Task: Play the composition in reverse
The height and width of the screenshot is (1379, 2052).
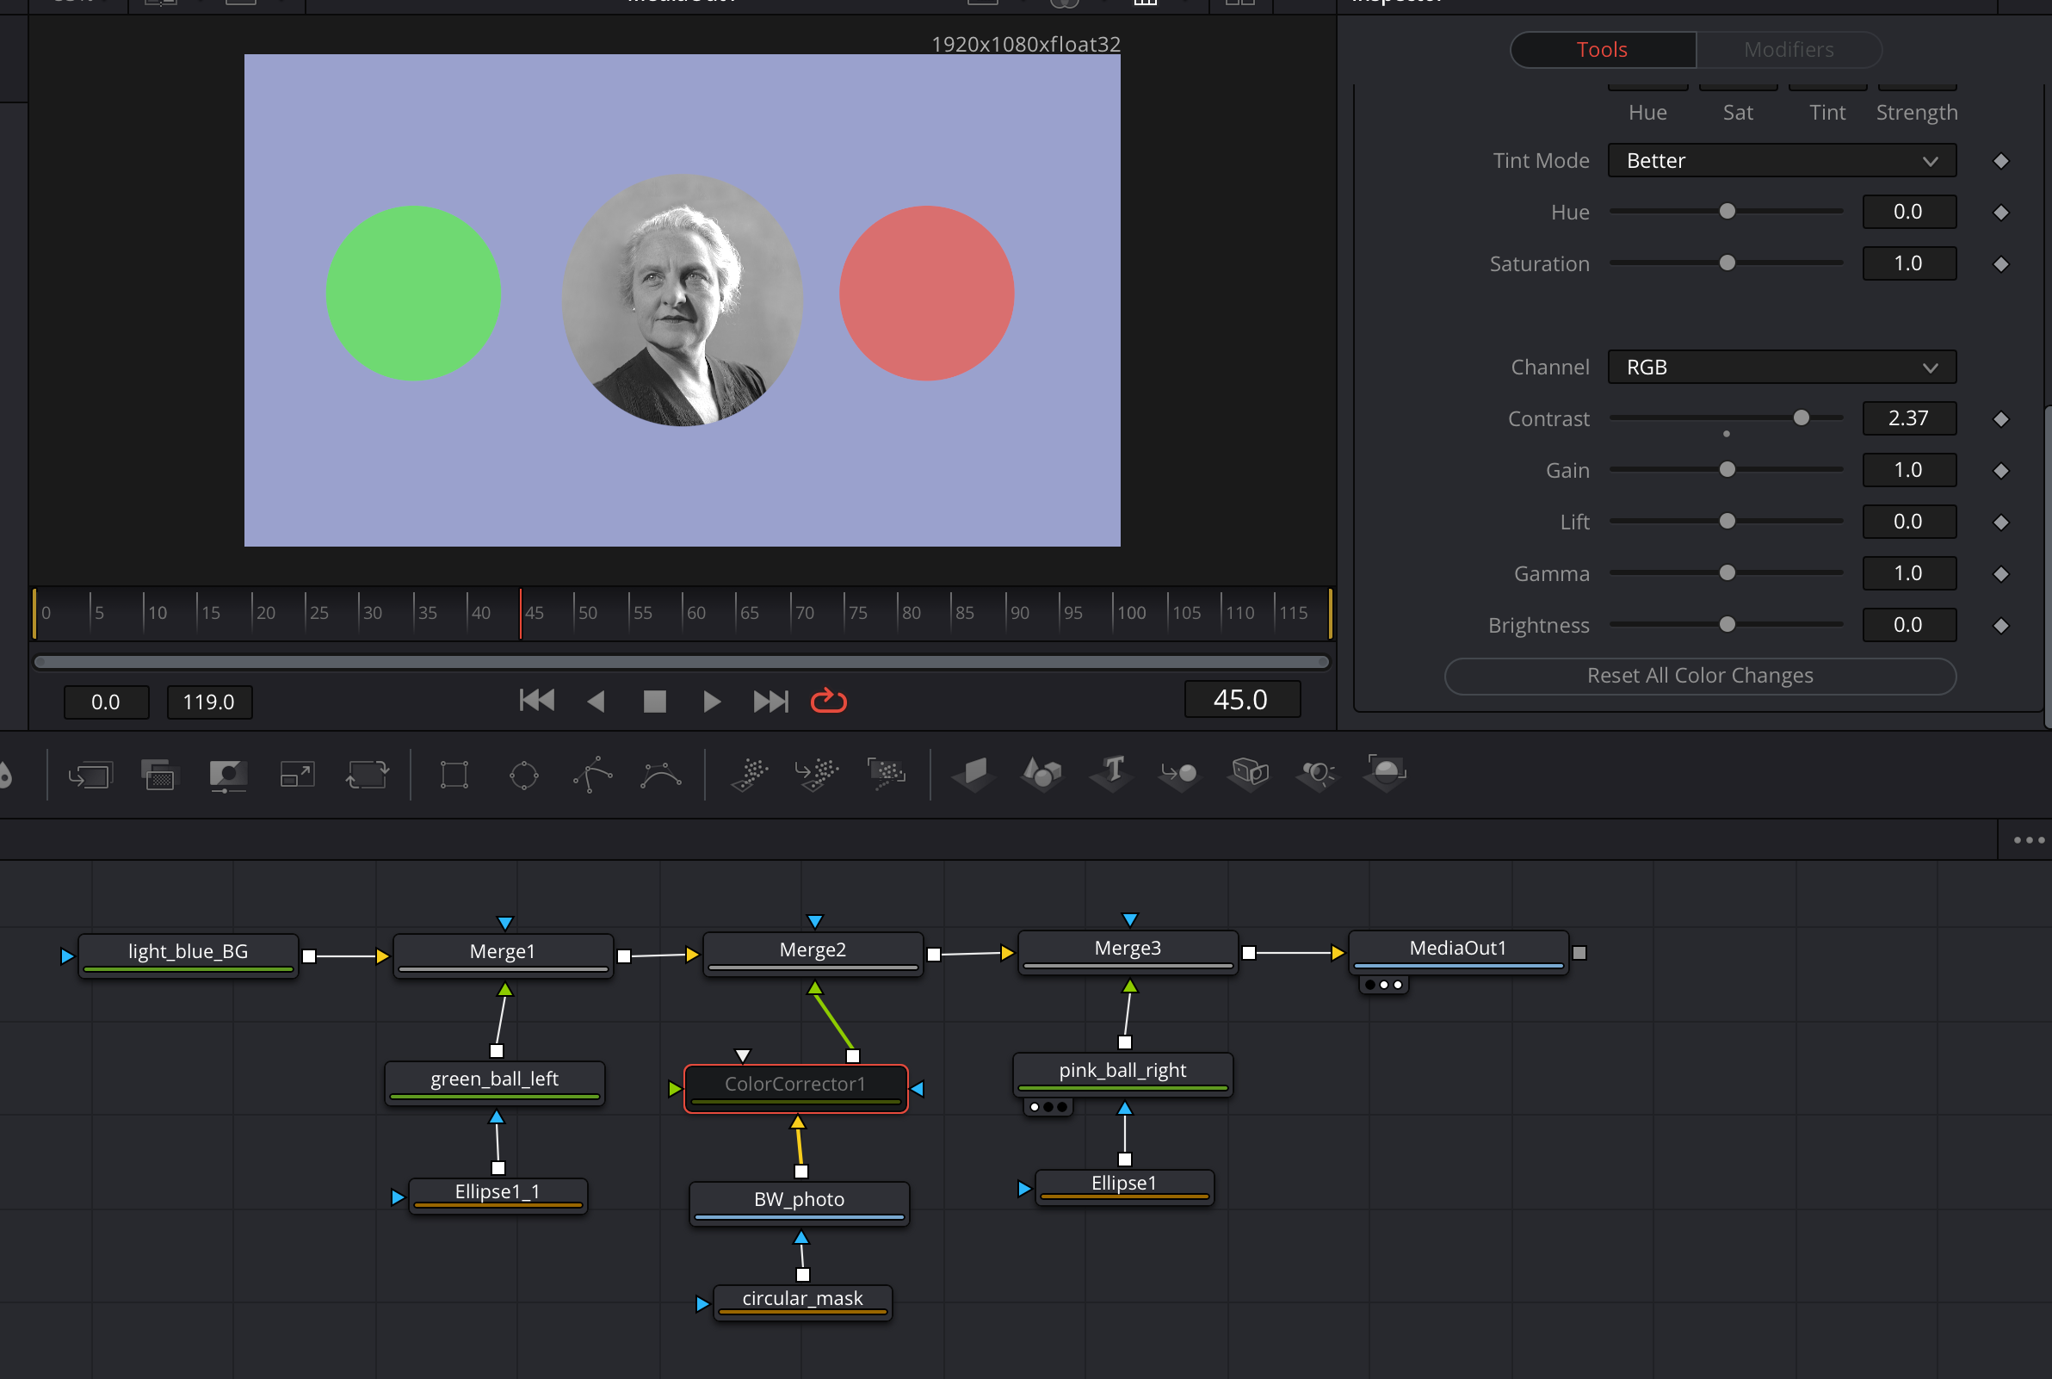Action: click(x=596, y=701)
